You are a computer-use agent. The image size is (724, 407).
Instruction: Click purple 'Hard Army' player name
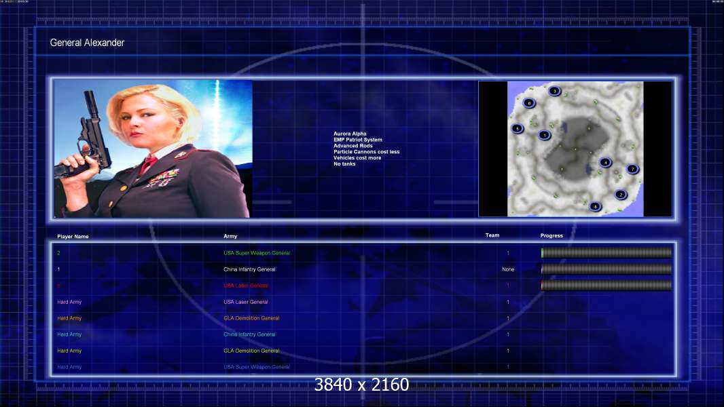69,302
